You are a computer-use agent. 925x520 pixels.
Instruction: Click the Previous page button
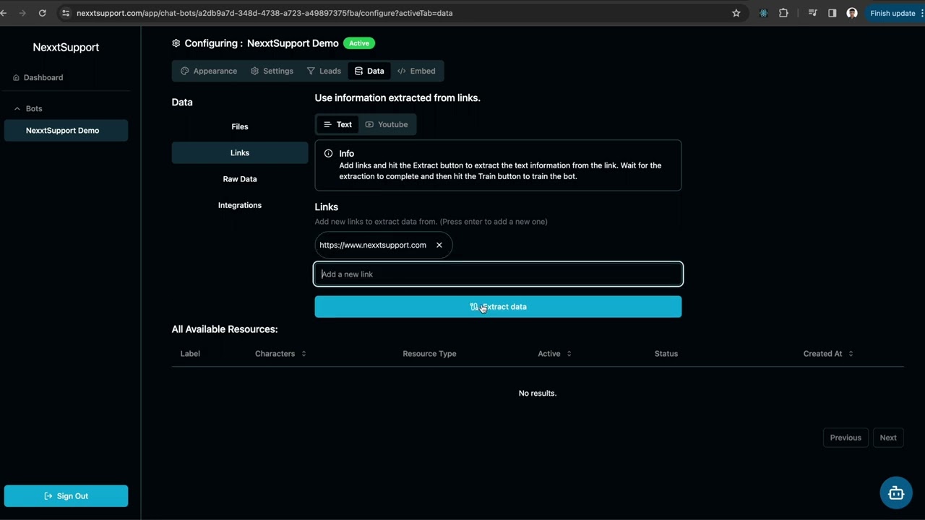click(846, 438)
